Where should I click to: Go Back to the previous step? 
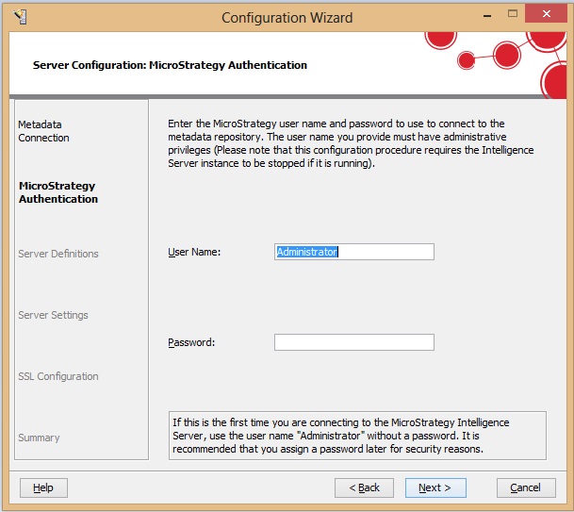364,487
